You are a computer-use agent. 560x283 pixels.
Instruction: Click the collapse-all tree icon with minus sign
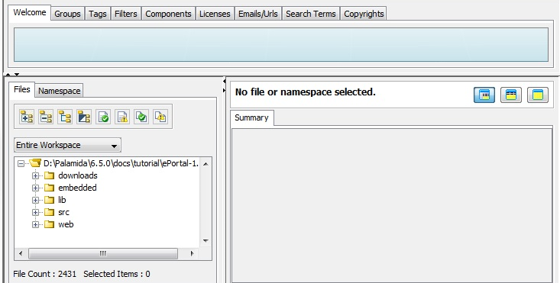(46, 117)
